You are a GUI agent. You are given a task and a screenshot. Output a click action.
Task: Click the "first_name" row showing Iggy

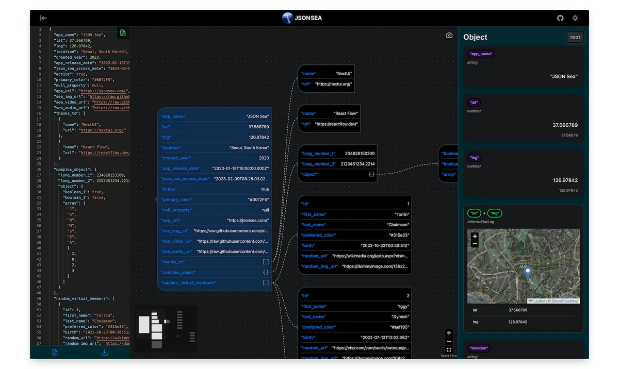355,306
